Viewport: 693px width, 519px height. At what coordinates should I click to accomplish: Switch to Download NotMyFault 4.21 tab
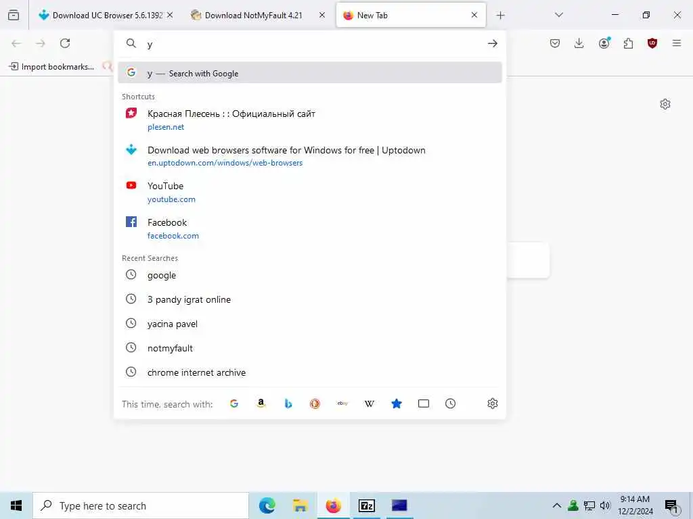(x=259, y=15)
